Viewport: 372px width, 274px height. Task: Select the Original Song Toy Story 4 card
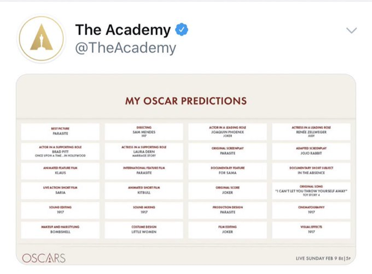(x=311, y=191)
